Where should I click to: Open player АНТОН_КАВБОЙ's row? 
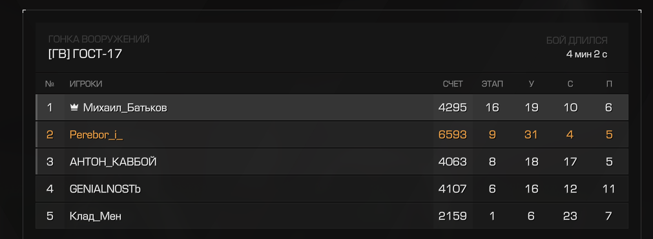332,161
